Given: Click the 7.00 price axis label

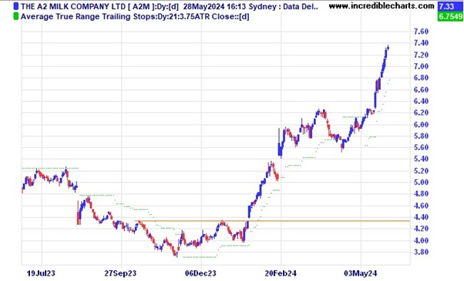Looking at the screenshot, I should coord(421,66).
